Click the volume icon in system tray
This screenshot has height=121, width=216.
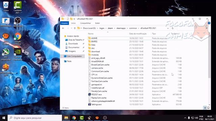click(x=196, y=118)
